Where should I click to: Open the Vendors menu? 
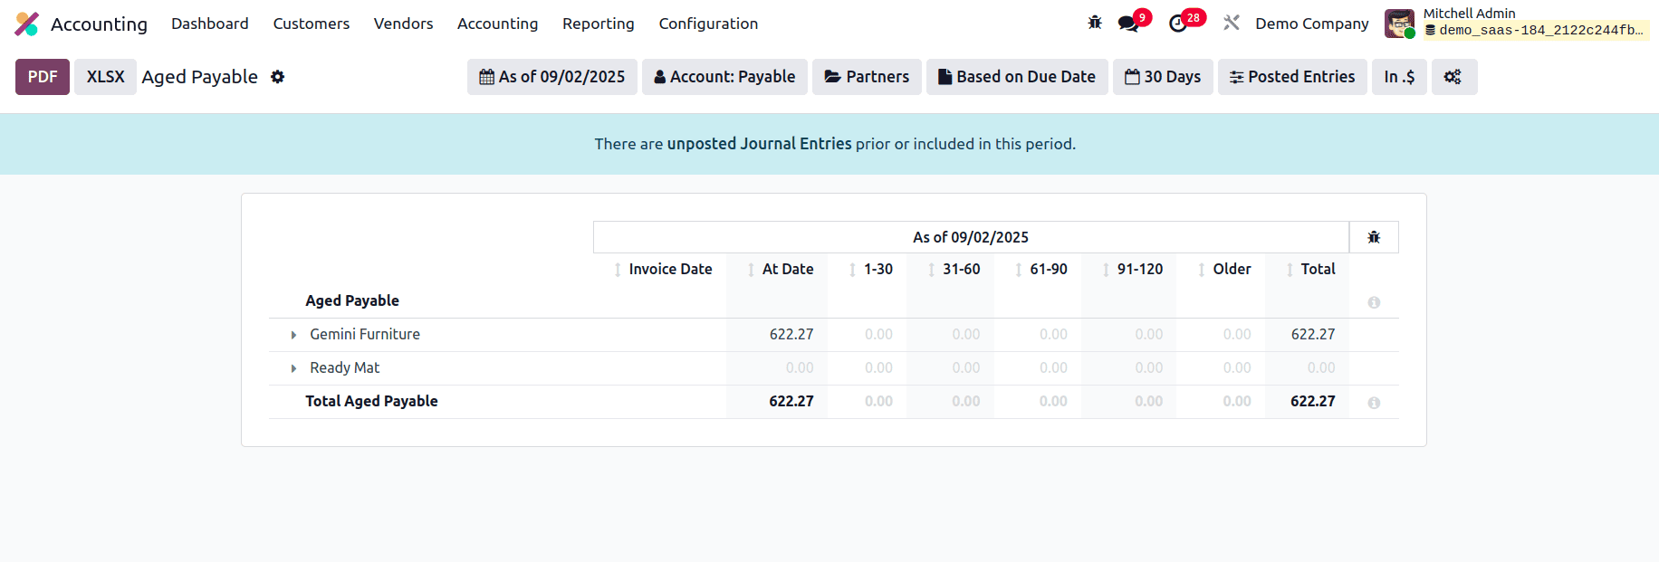pos(403,24)
